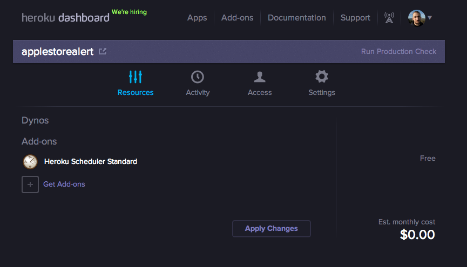The width and height of the screenshot is (467, 267).
Task: Click the Resources sliders icon
Action: pos(136,77)
